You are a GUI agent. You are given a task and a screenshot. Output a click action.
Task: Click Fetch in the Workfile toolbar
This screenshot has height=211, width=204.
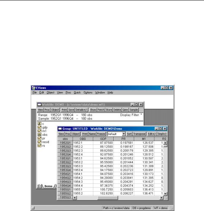(x=101, y=110)
